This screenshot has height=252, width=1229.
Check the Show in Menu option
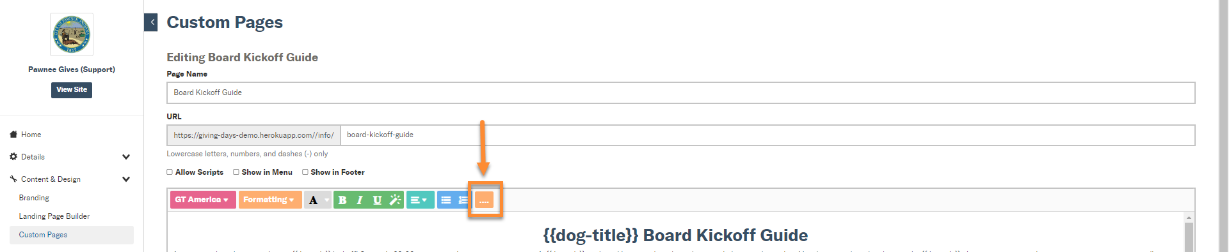pos(236,172)
